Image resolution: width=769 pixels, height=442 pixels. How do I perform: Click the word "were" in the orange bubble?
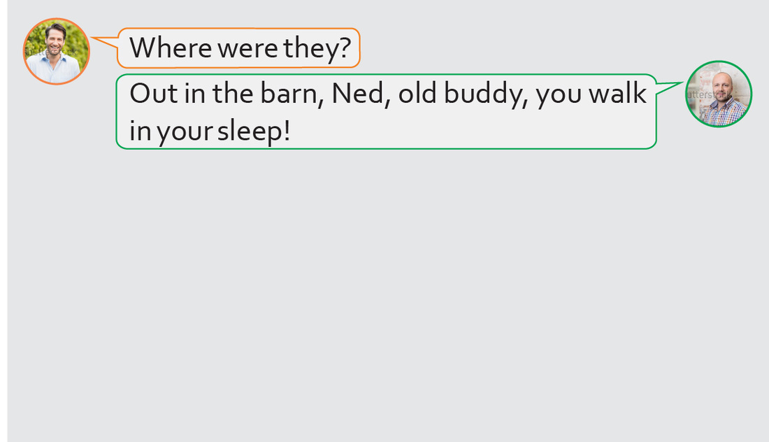point(247,48)
